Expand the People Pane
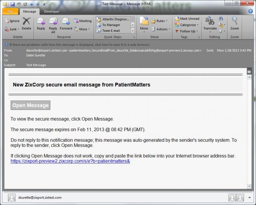The image size is (256, 205). click(x=250, y=197)
